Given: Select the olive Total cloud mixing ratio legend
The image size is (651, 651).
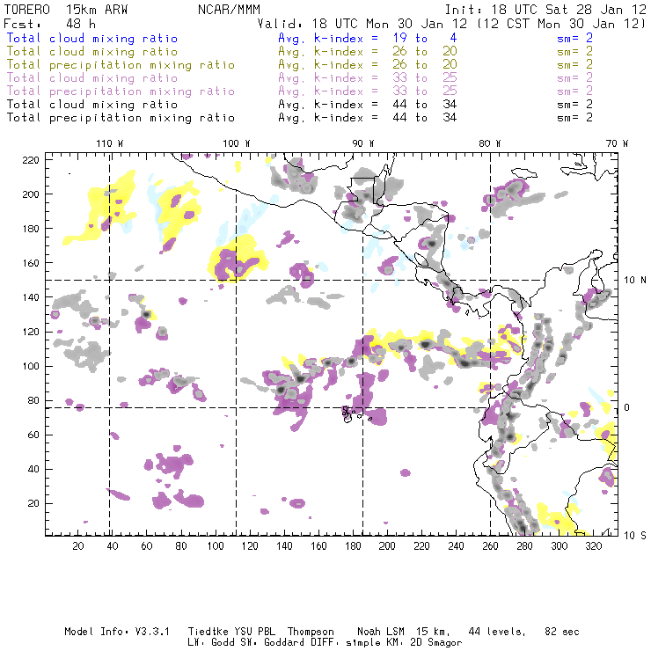Looking at the screenshot, I should coord(92,52).
